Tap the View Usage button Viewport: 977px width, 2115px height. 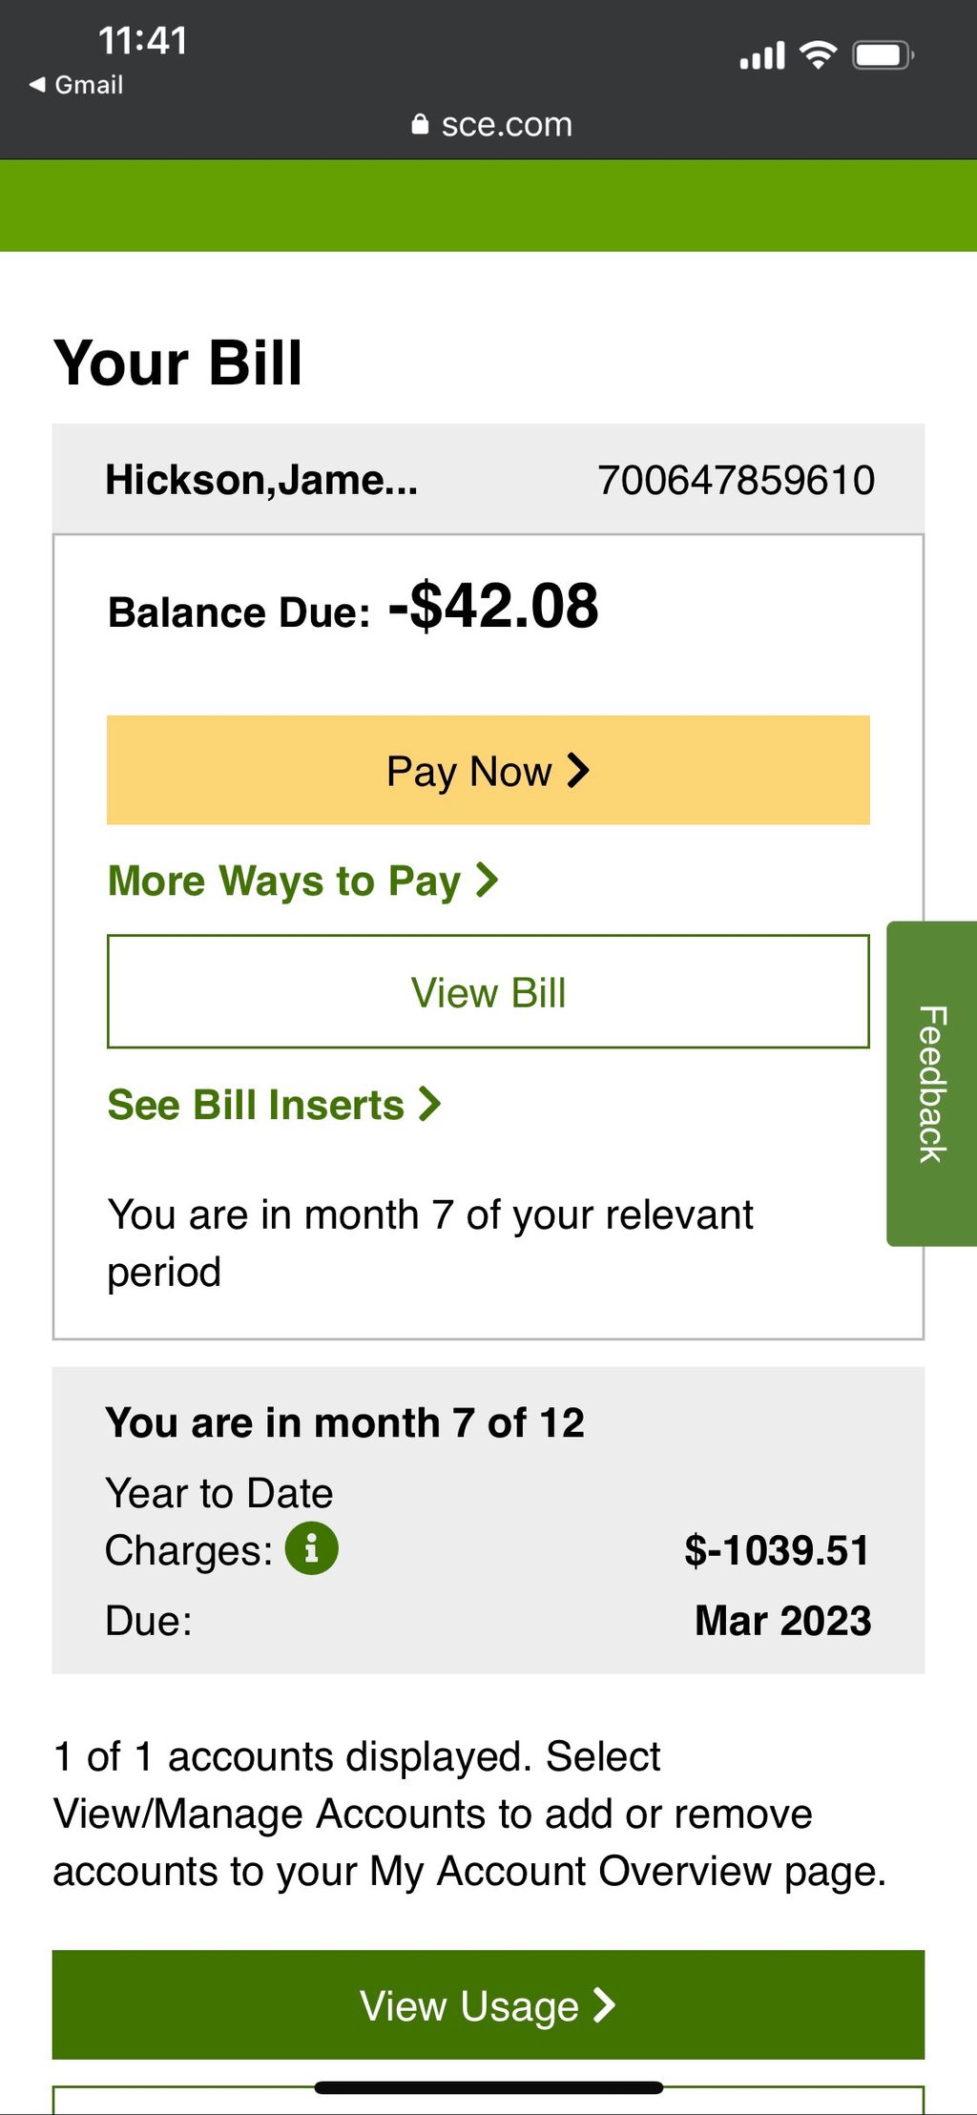488,2005
